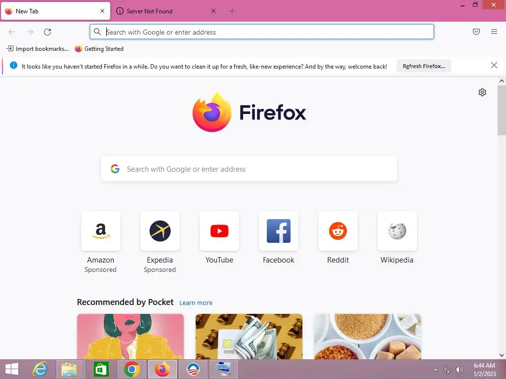
Task: Open File Explorer from taskbar
Action: coord(69,369)
